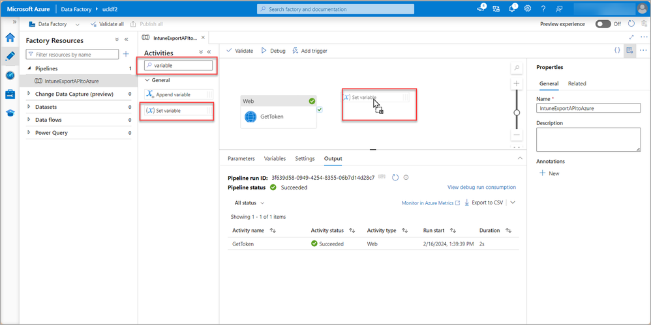Open the directory switcher icon in header

pyautogui.click(x=496, y=8)
